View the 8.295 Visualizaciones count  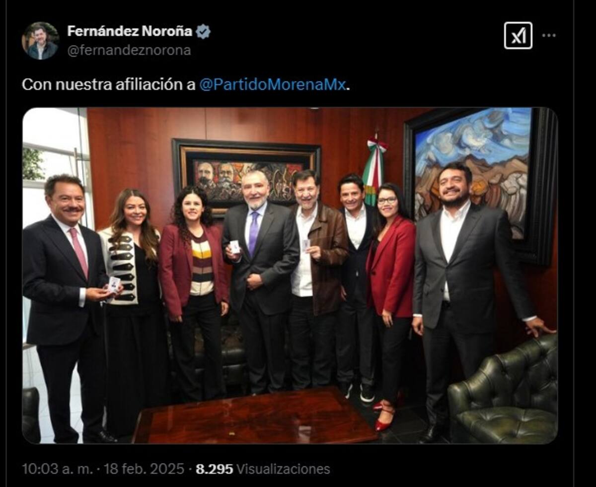click(263, 469)
